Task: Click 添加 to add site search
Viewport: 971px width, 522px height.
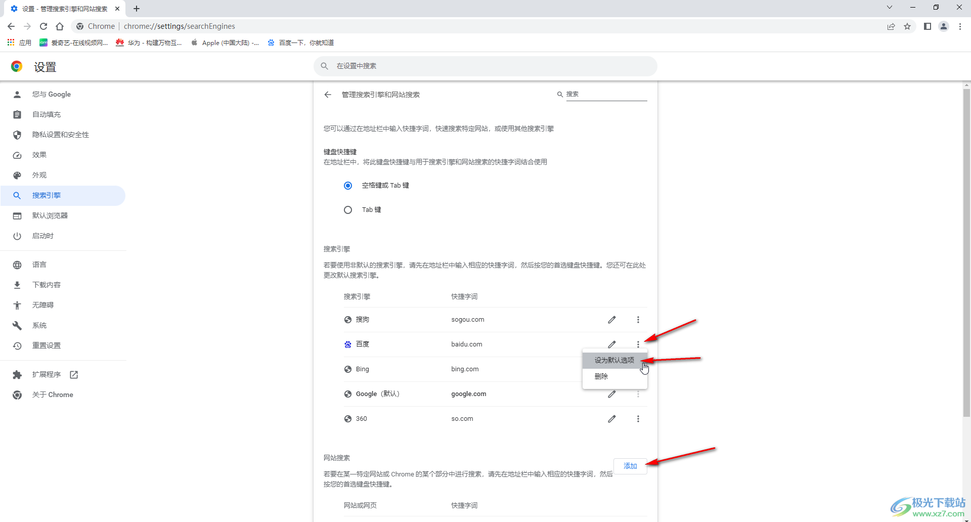Action: pyautogui.click(x=630, y=466)
